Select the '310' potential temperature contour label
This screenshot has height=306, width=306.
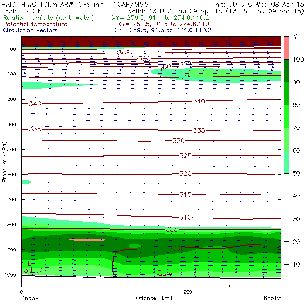click(x=186, y=217)
